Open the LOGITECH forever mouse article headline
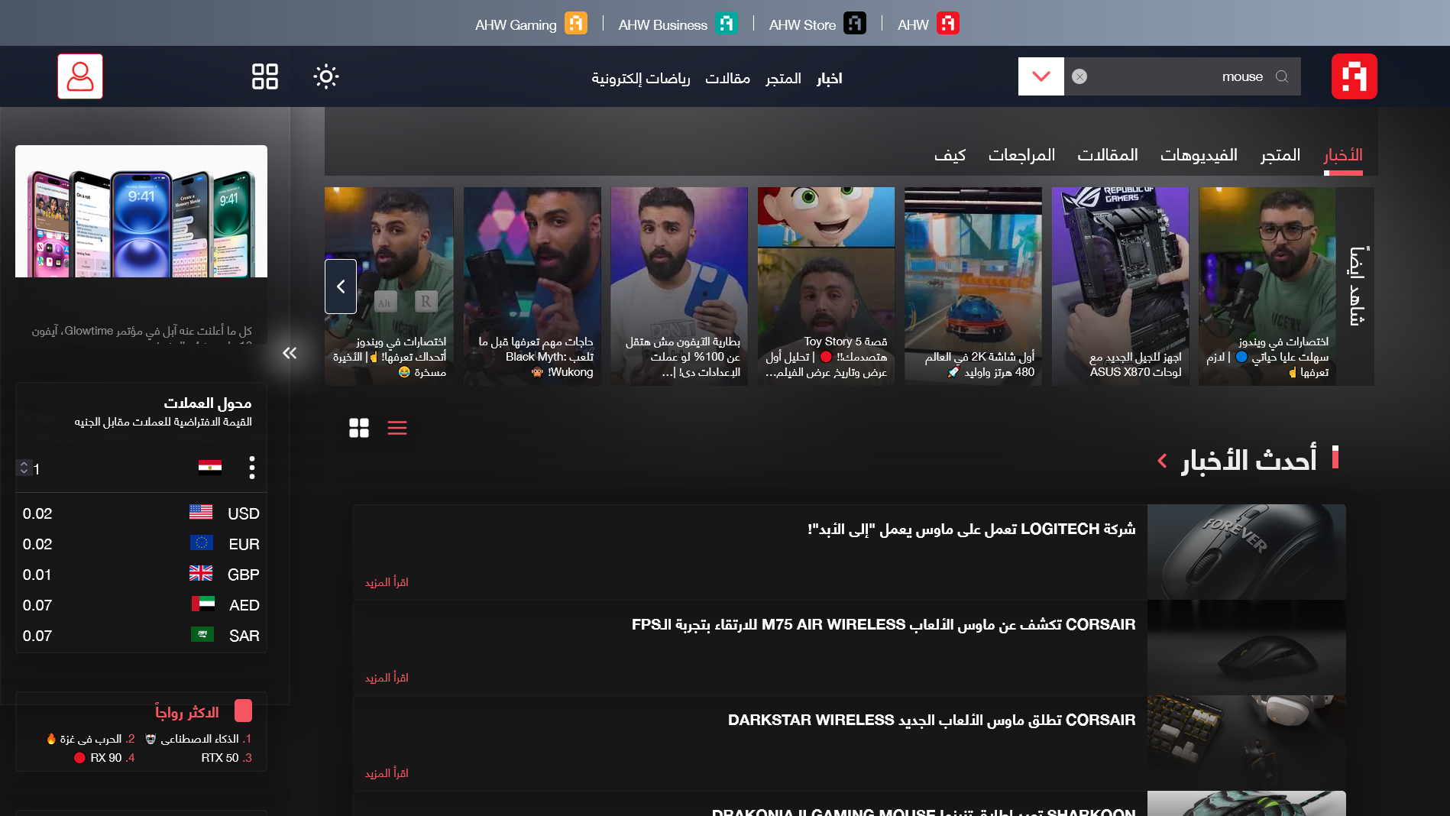Image resolution: width=1450 pixels, height=816 pixels. pos(972,529)
